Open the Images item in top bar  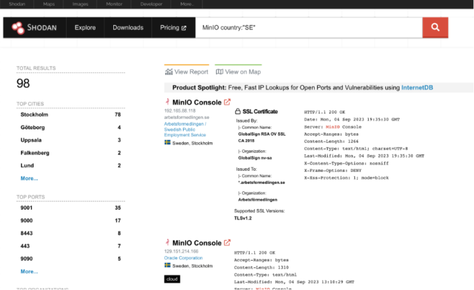80,4
